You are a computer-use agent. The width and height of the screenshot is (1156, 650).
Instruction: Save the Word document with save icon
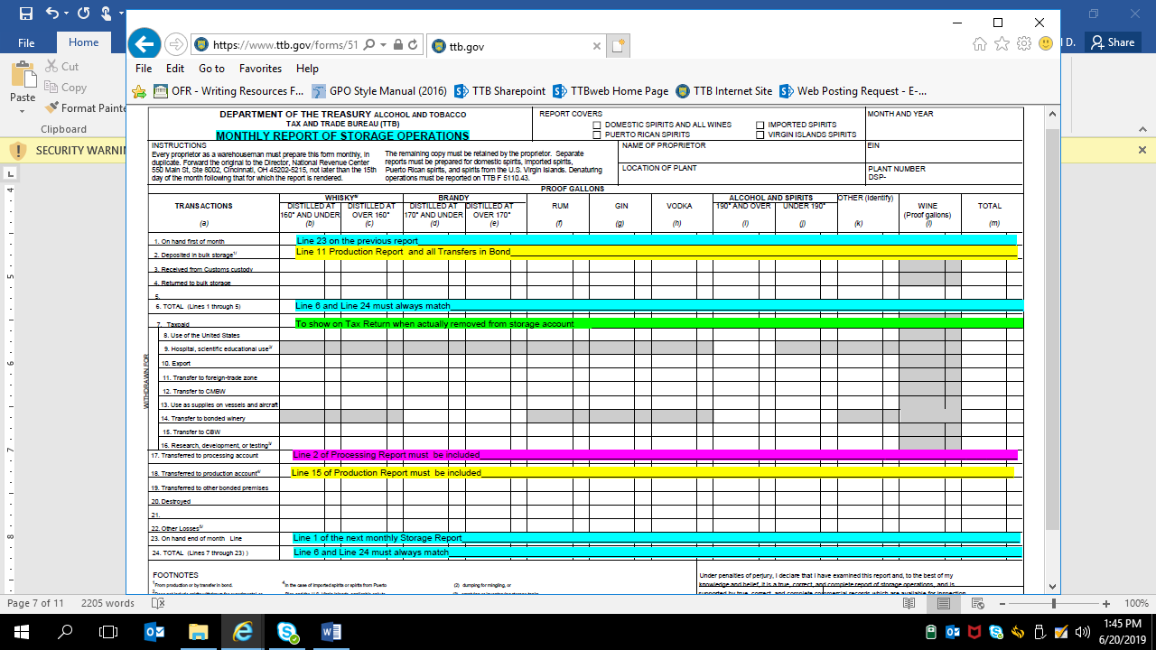(25, 14)
